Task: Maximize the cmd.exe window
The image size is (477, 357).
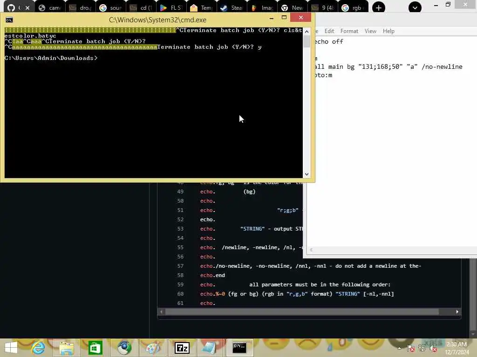Action: click(x=284, y=18)
